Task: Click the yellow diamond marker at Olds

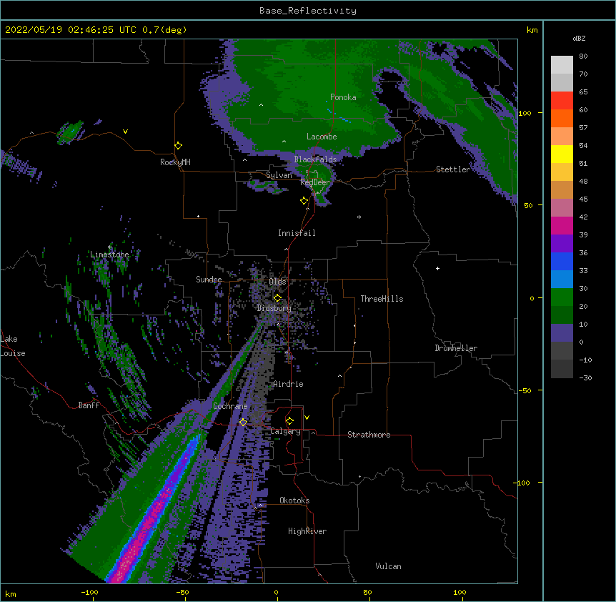Action: (x=277, y=298)
